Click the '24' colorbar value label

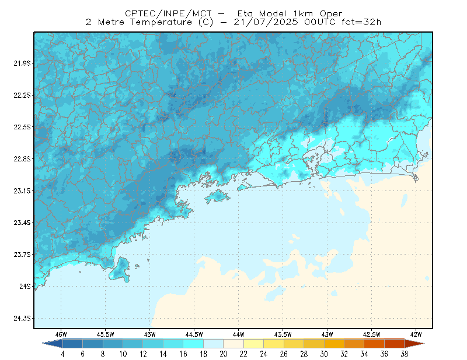(x=264, y=354)
